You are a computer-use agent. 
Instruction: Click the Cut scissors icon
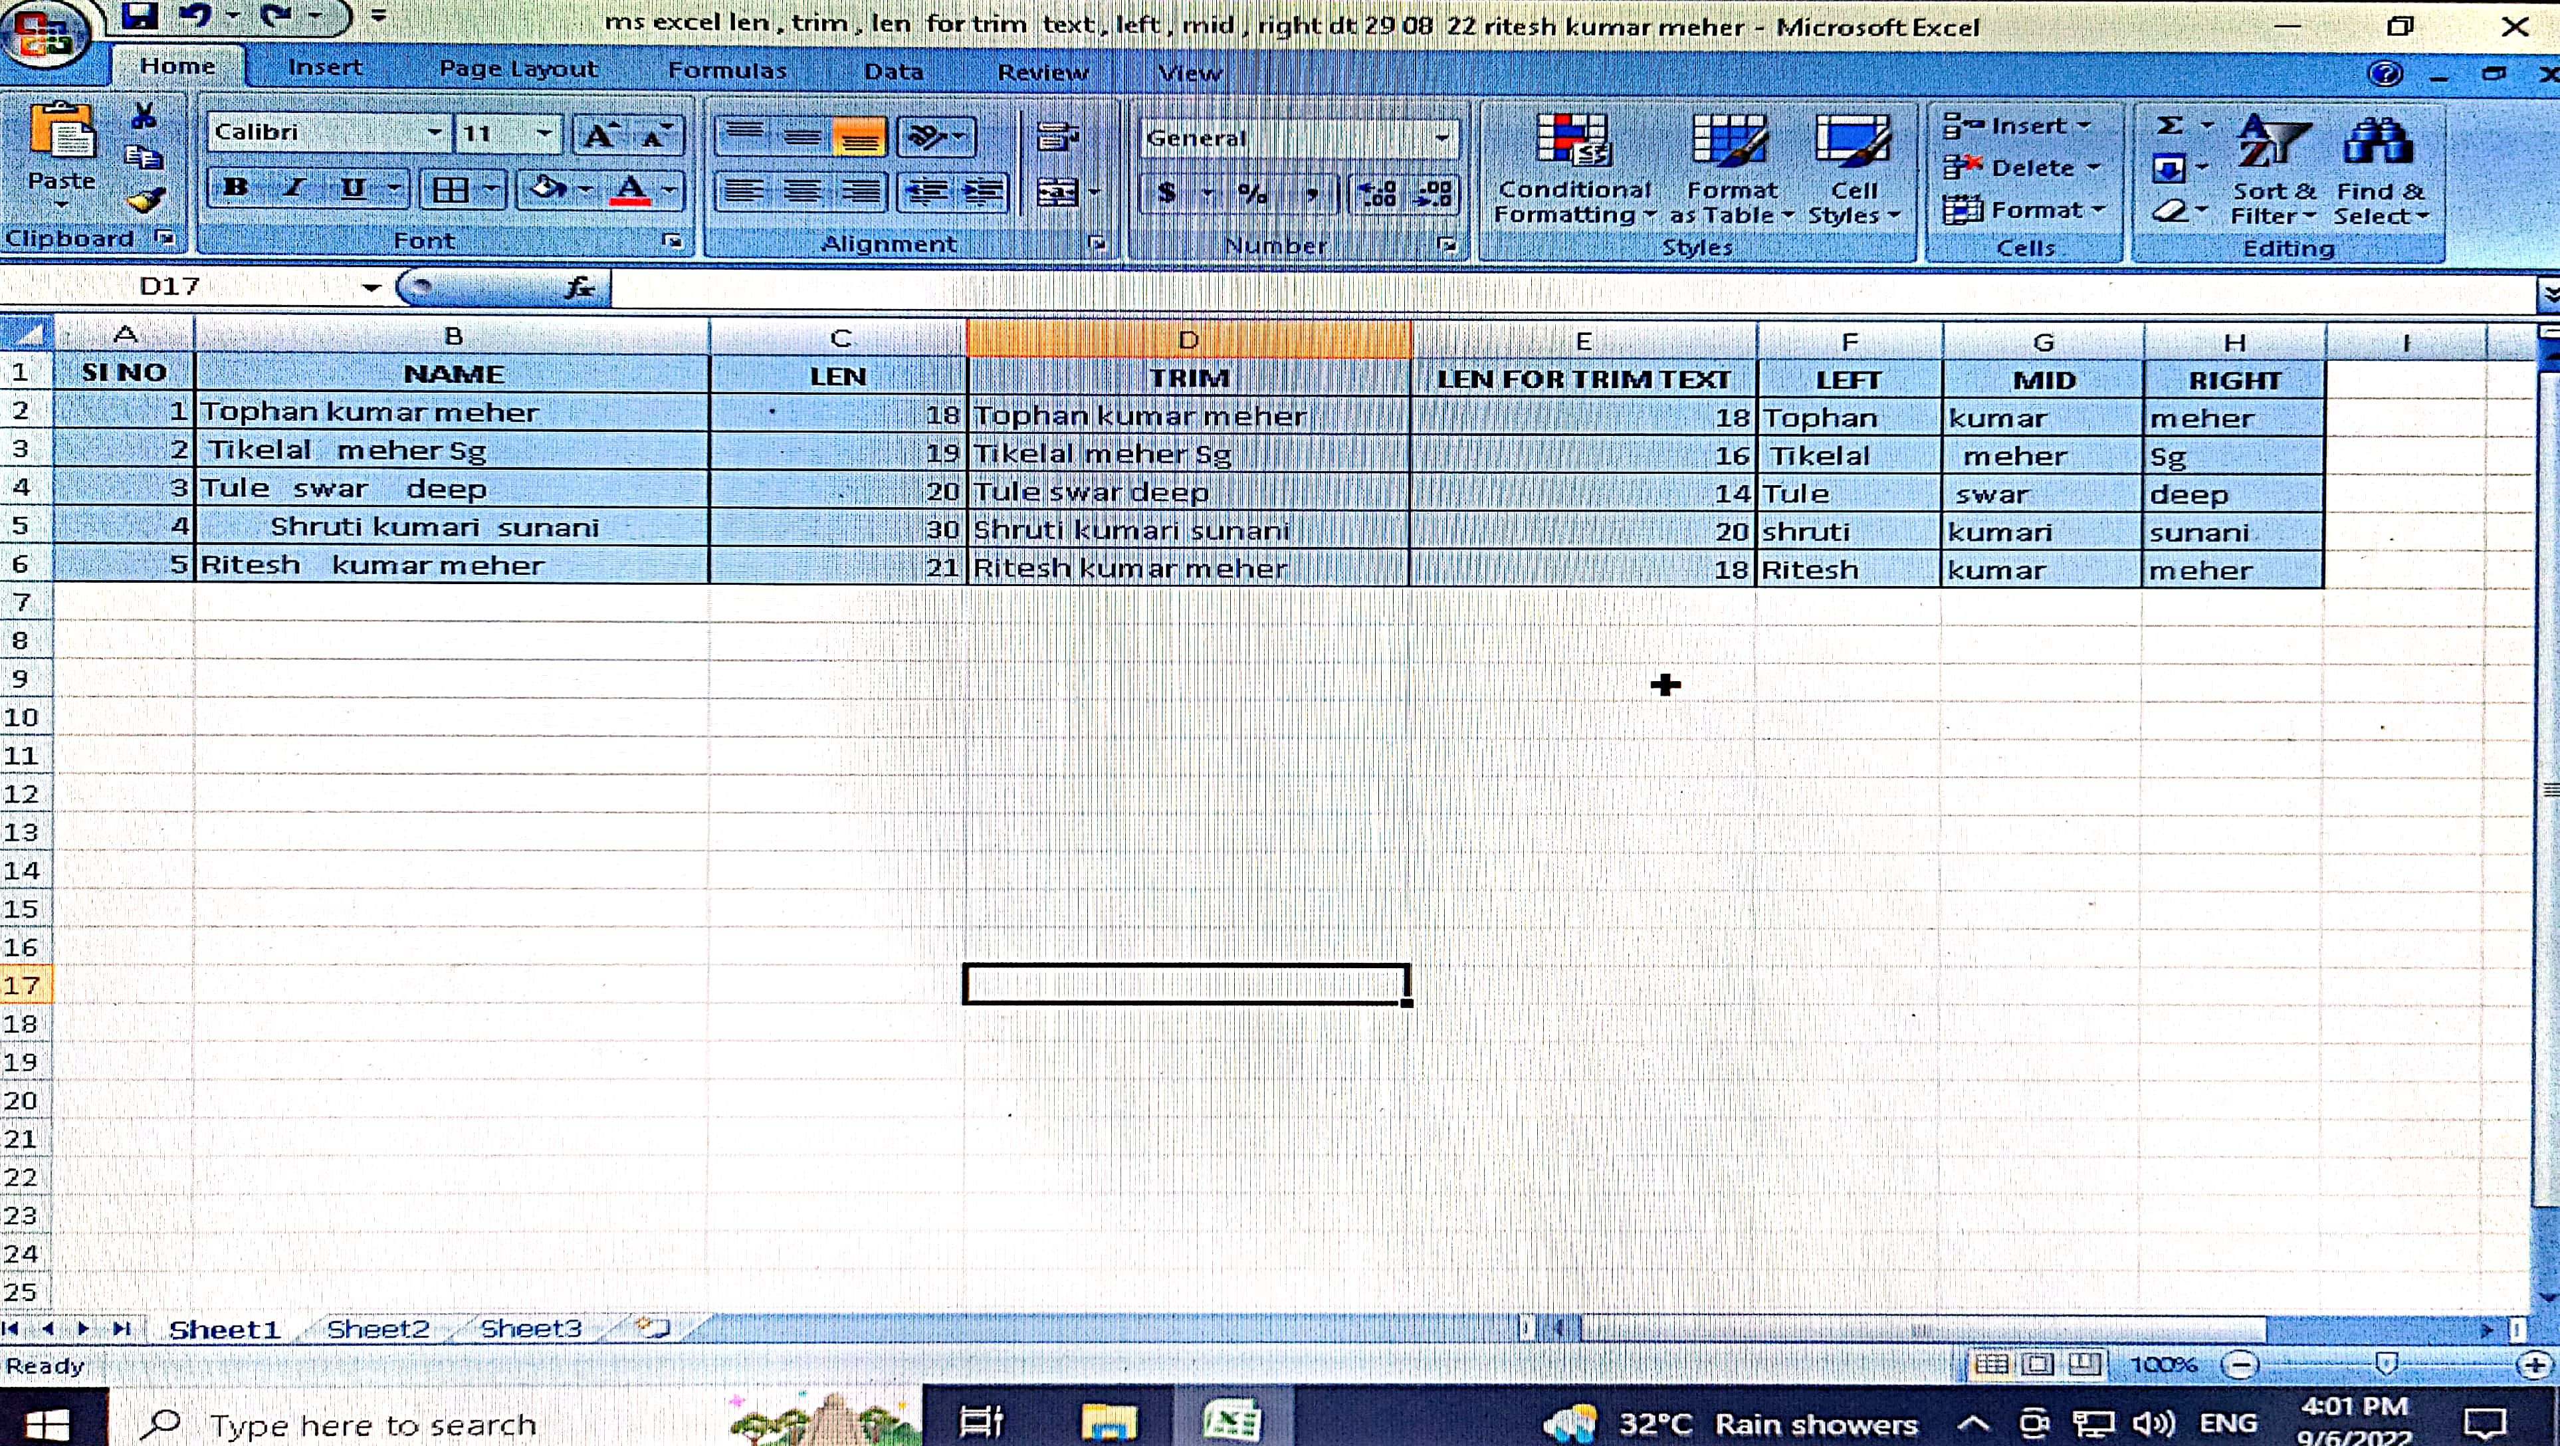tap(144, 117)
